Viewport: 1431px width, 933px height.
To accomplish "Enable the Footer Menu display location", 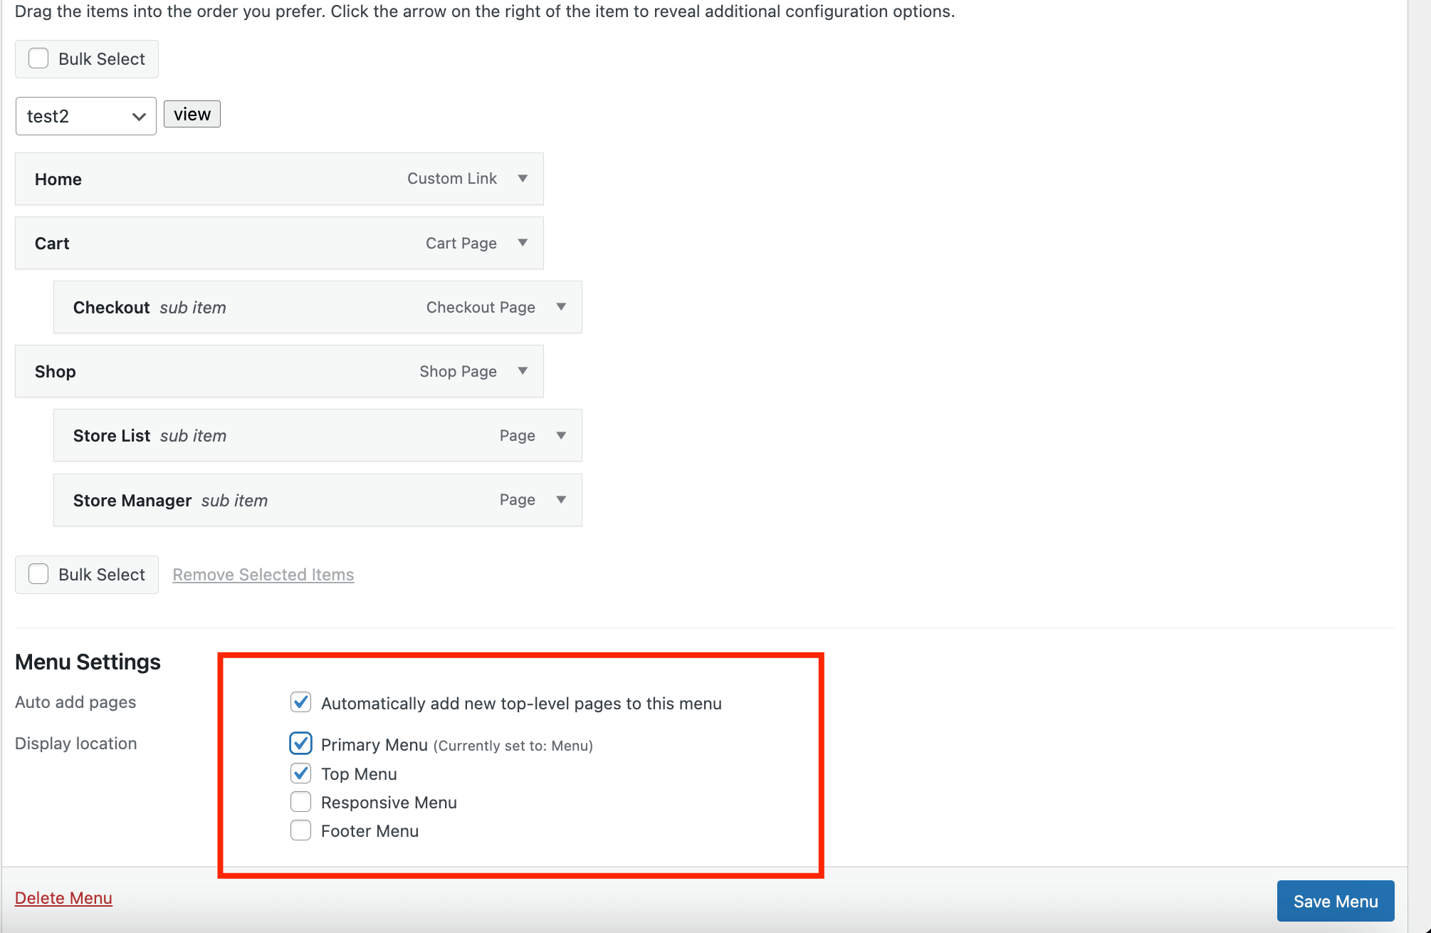I will [x=300, y=830].
